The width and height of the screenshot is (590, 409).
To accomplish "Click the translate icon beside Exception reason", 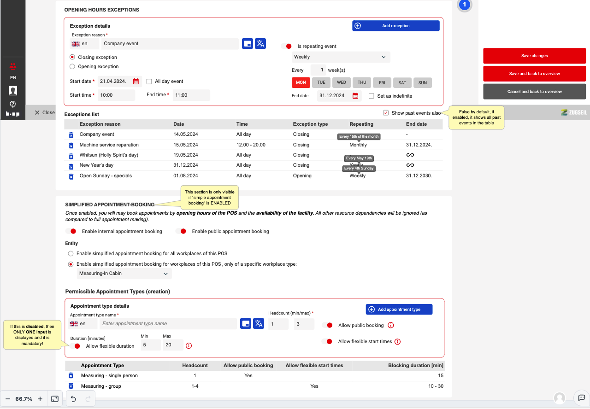I will (x=260, y=44).
